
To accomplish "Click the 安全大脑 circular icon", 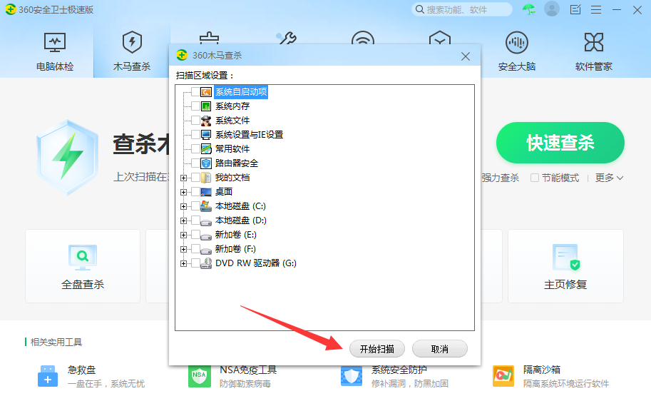I will point(517,42).
